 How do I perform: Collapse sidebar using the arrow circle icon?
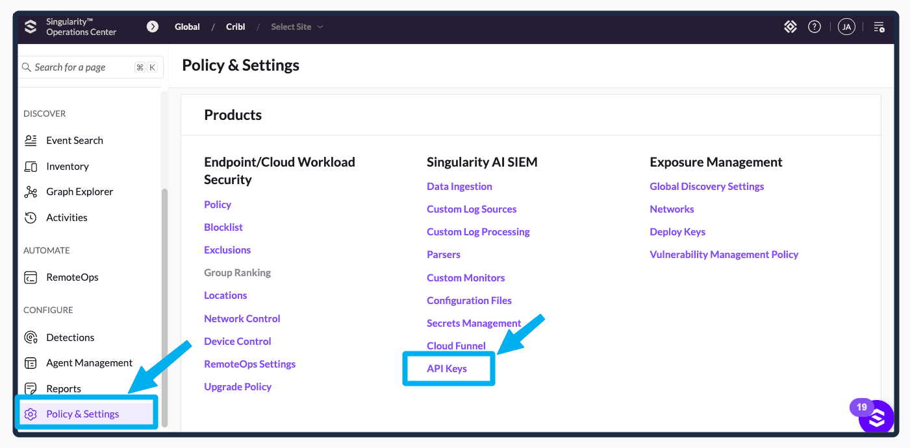153,27
